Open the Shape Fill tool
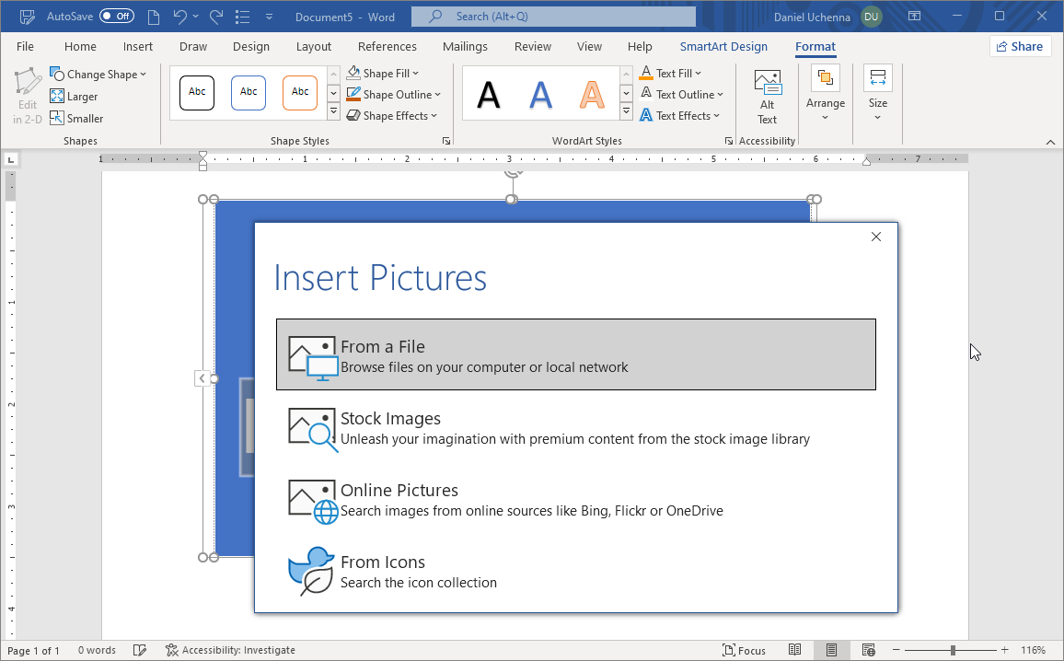This screenshot has width=1064, height=661. 382,72
